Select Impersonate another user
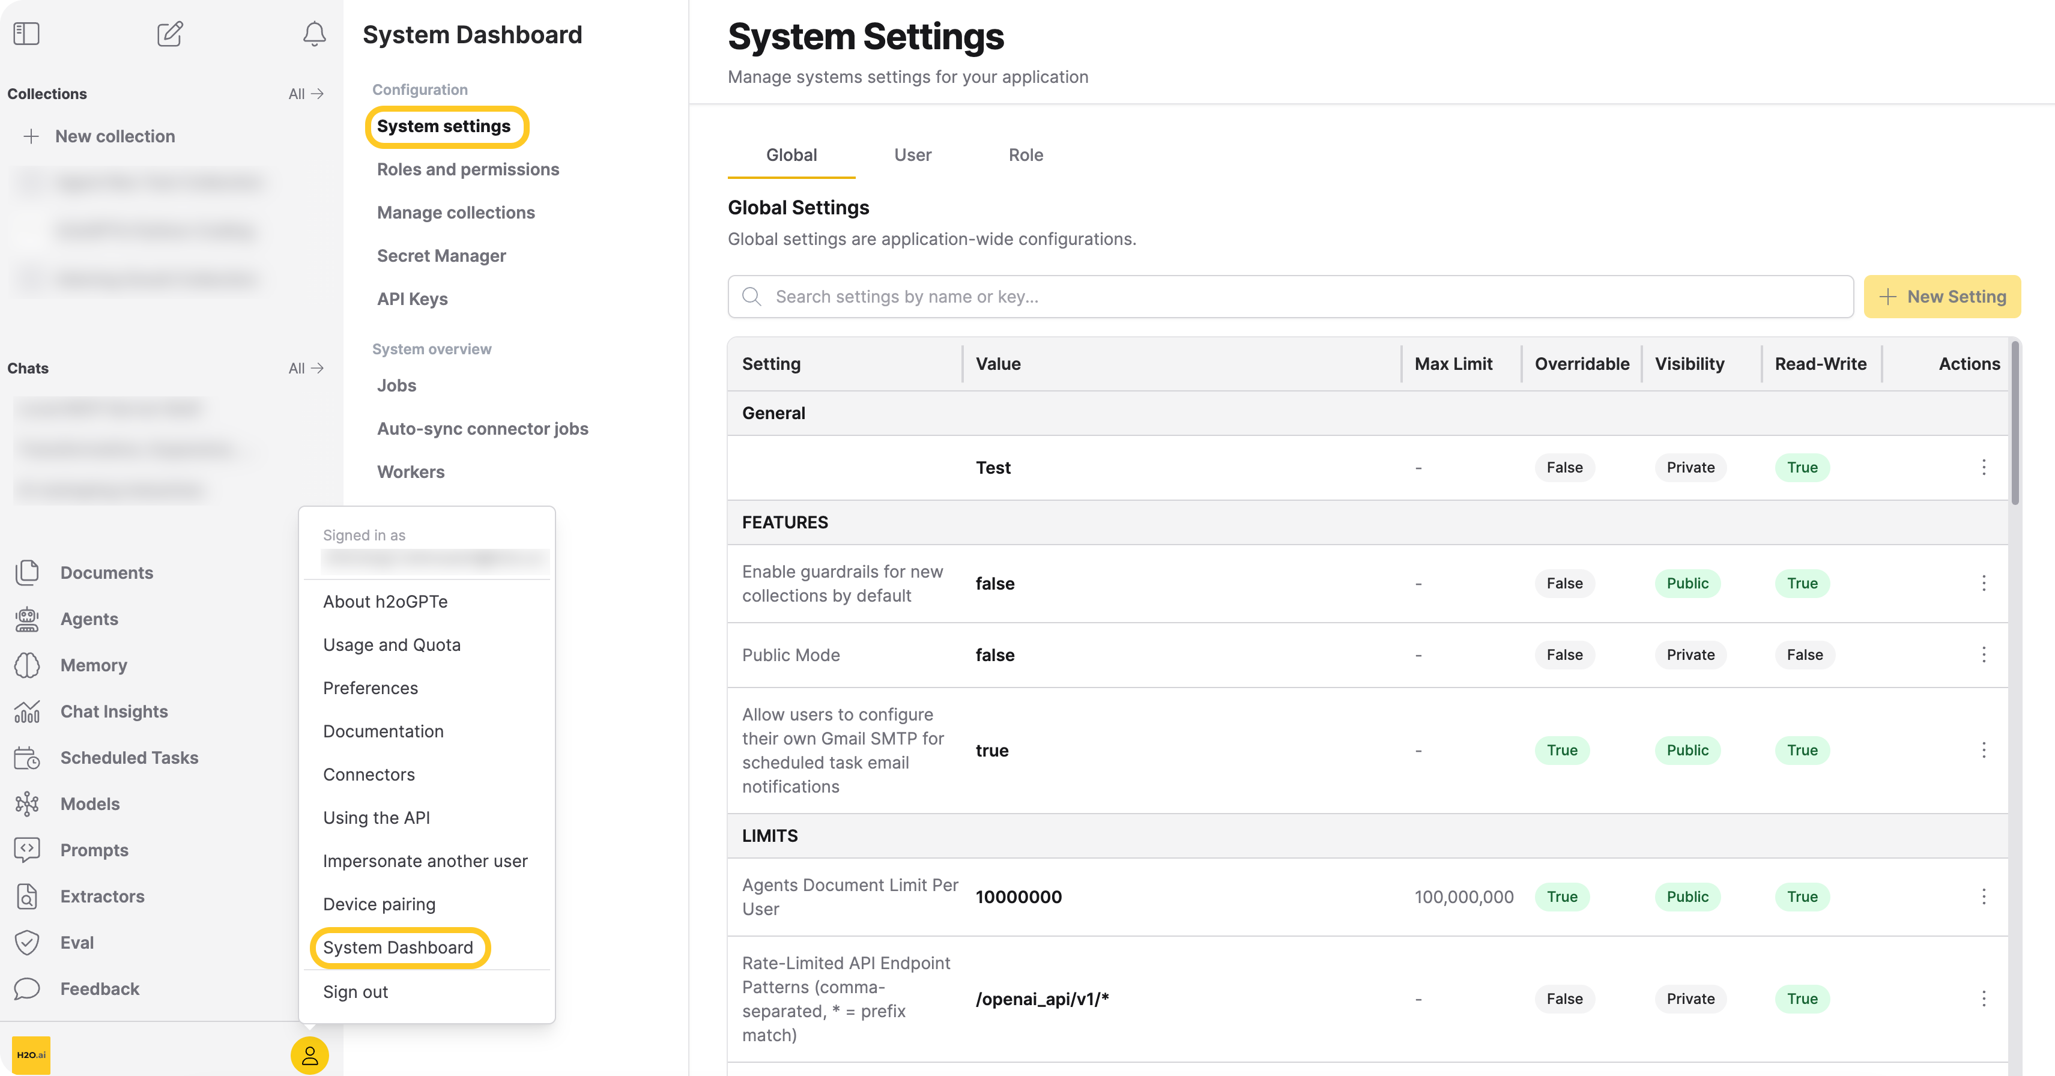2055x1076 pixels. 425,860
